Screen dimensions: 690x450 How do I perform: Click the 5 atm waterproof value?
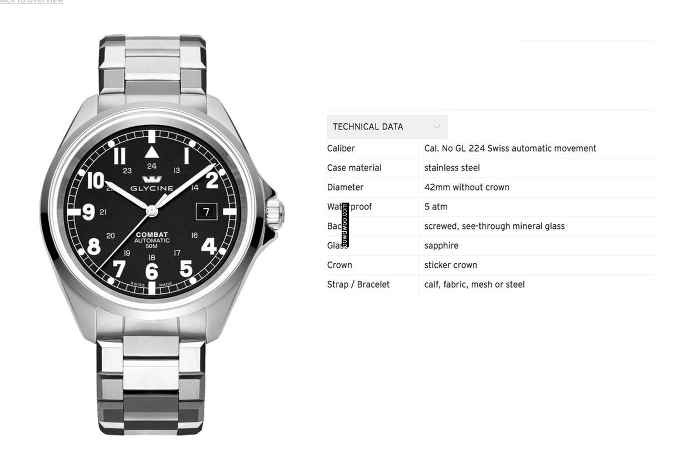point(436,207)
